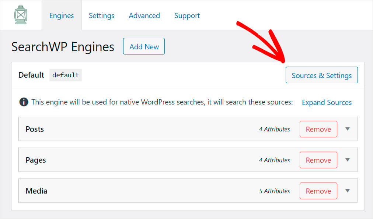Expand the Media source arrow
373x219 pixels.
[x=348, y=191]
